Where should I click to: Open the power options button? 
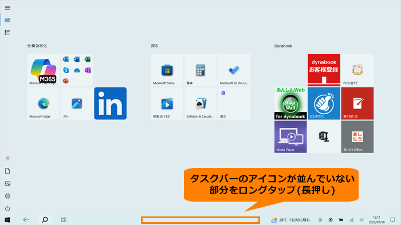(x=7, y=208)
